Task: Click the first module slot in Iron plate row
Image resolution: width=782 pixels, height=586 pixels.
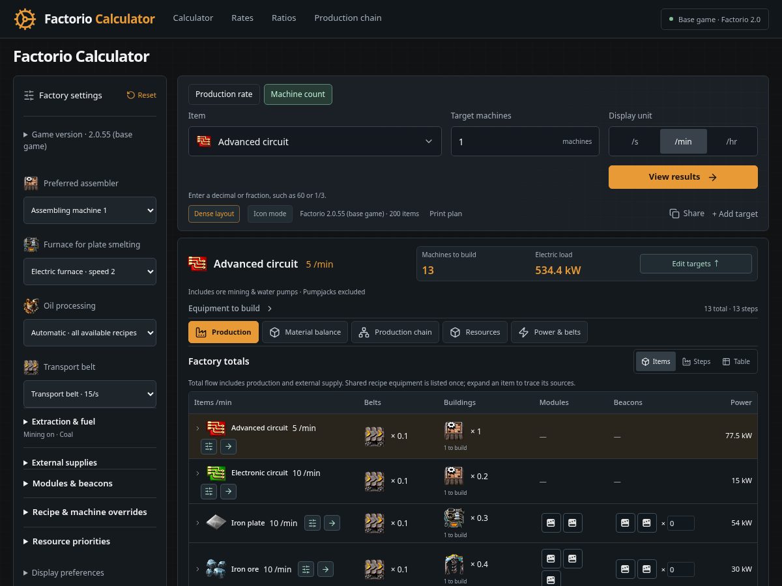Action: (x=551, y=523)
